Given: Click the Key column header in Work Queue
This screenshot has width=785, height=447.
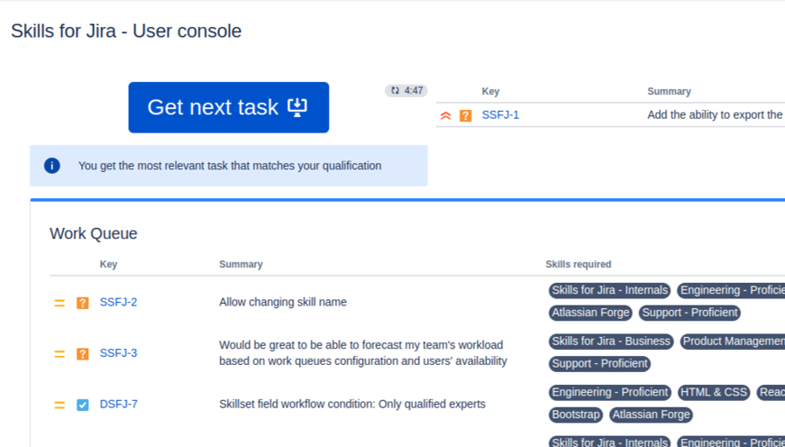Looking at the screenshot, I should [x=108, y=264].
